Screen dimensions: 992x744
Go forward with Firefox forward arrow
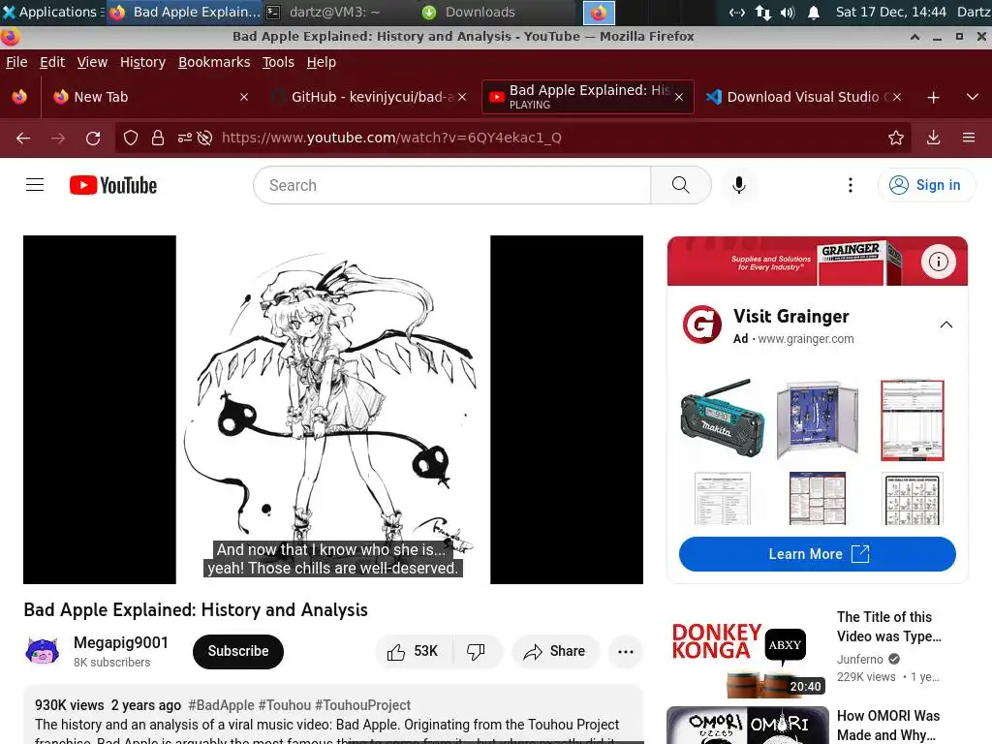click(x=58, y=138)
